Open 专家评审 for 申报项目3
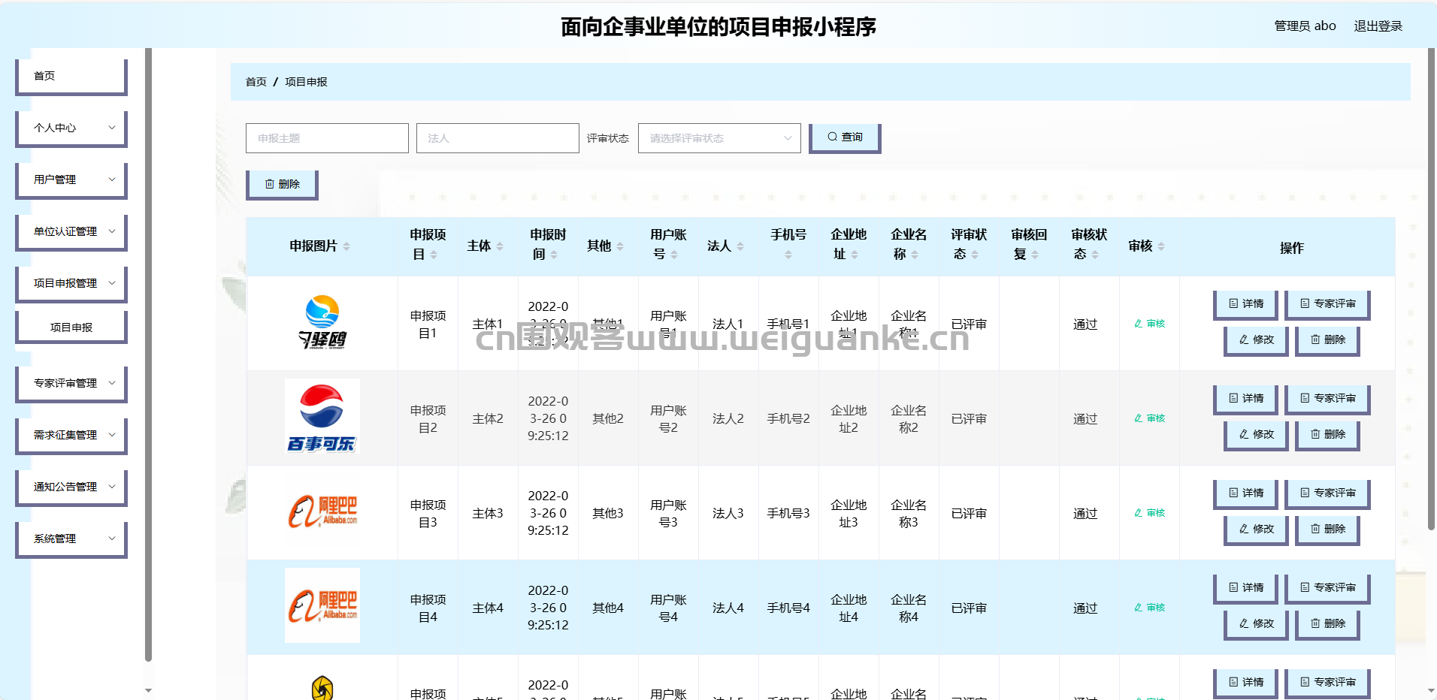 pyautogui.click(x=1327, y=493)
